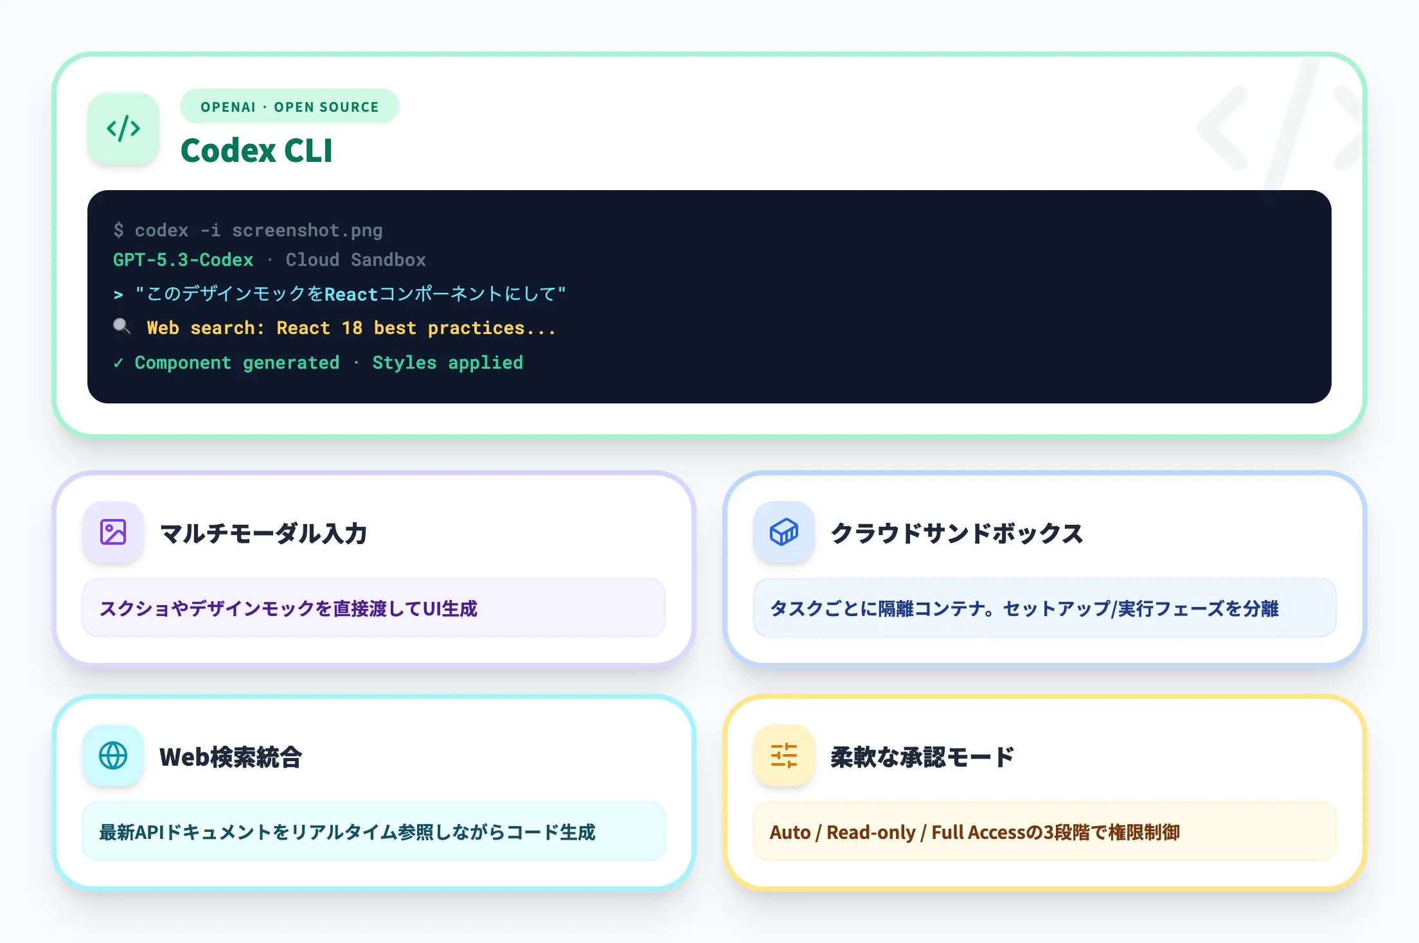1419x943 pixels.
Task: Open the GPT-5.3-Codex model selector
Action: [183, 260]
